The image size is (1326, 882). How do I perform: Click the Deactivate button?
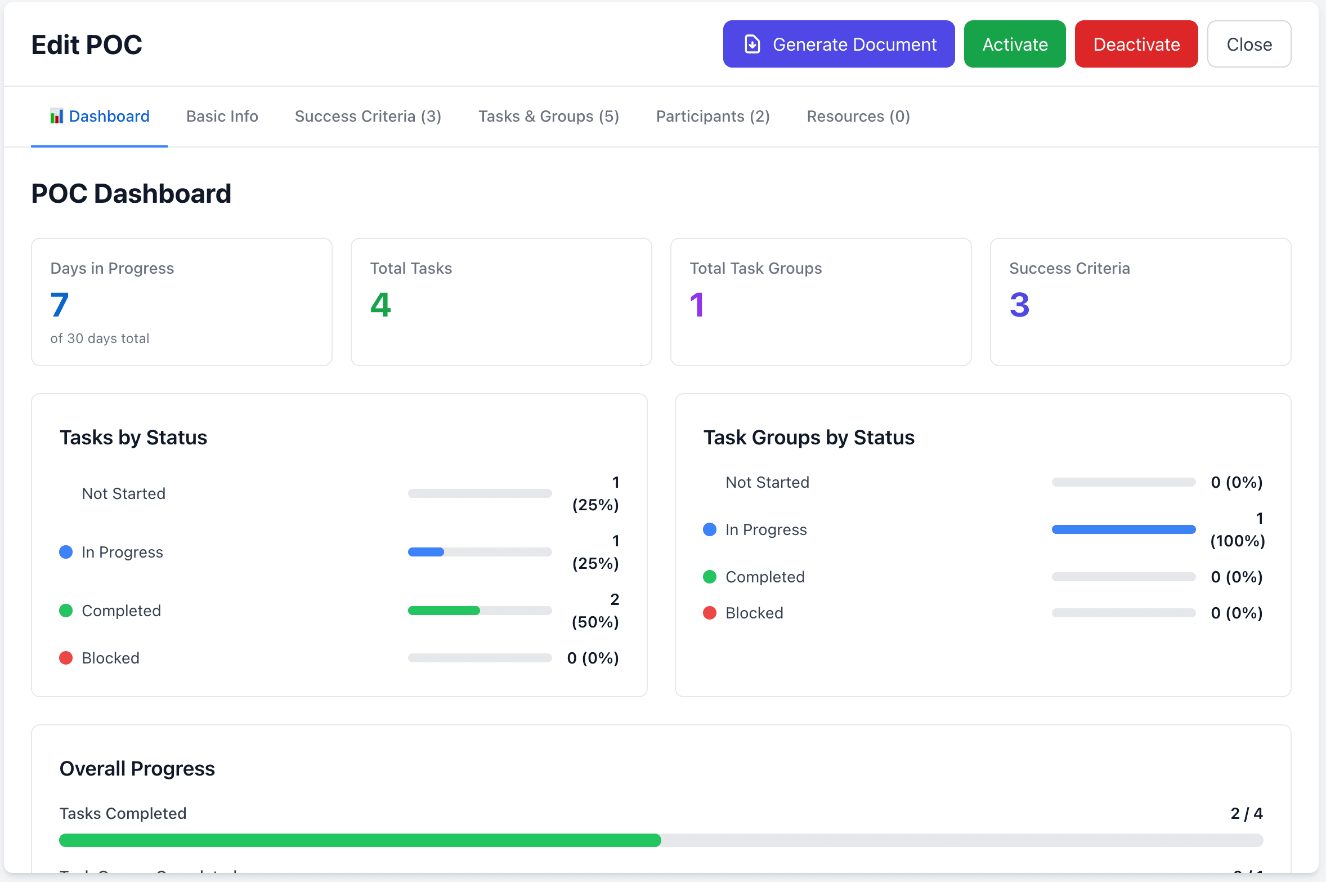coord(1136,43)
